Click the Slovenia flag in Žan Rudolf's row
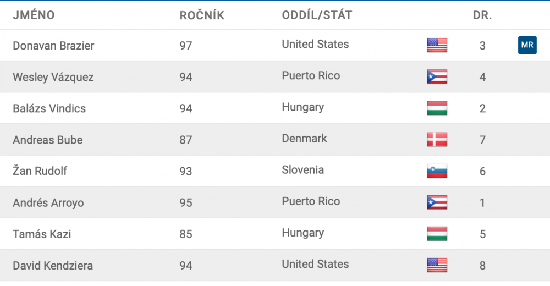The image size is (550, 286). (437, 171)
